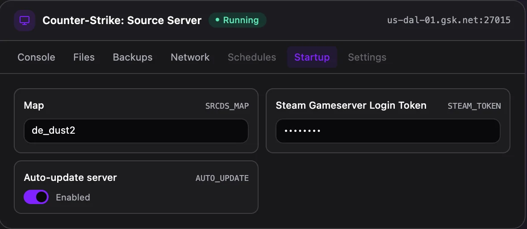The height and width of the screenshot is (229, 527).
Task: Select the Startup tab
Action: (x=312, y=57)
